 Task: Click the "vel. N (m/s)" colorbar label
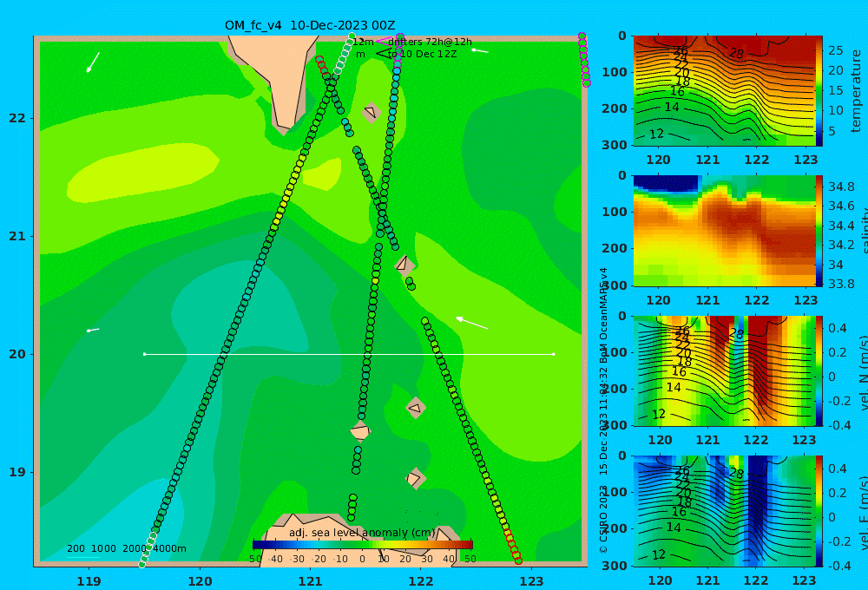click(x=864, y=372)
